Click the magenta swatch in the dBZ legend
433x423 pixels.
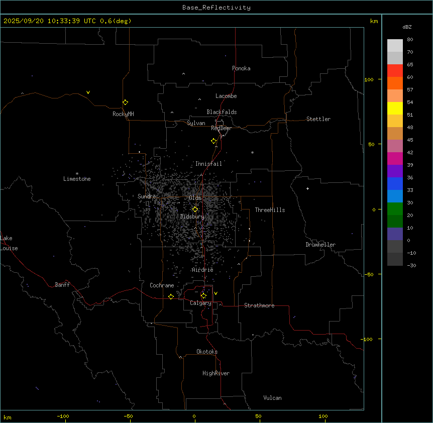(395, 158)
